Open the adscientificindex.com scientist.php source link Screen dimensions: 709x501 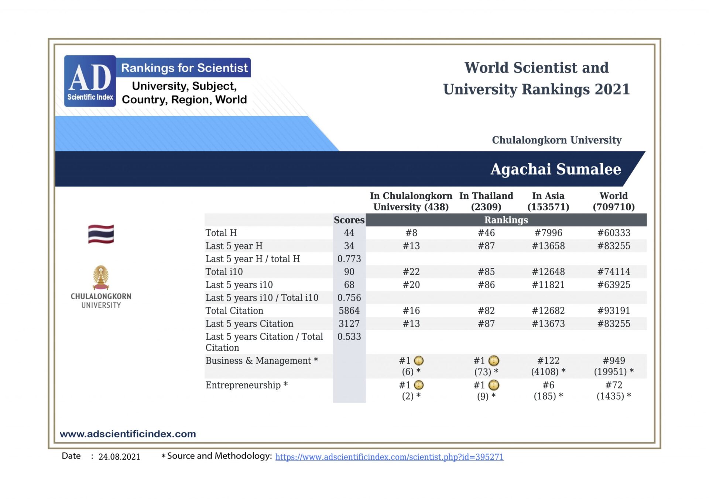(389, 457)
